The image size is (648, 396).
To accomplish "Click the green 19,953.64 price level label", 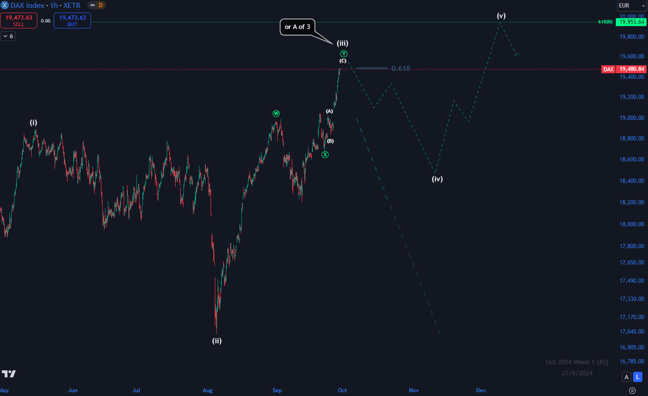I will point(631,22).
